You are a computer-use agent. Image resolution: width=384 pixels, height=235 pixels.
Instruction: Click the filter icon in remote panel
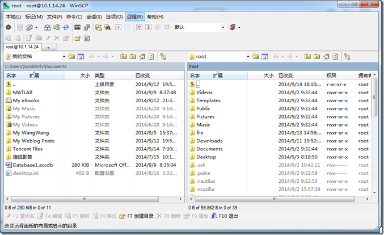pyautogui.click(x=265, y=57)
